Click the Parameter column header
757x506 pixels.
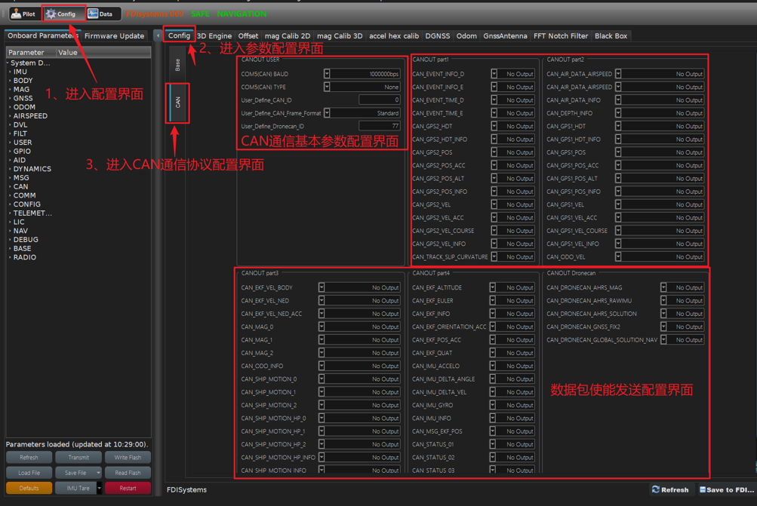pos(31,52)
